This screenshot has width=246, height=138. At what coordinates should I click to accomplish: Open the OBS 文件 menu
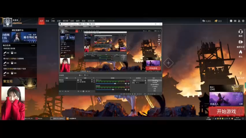pos(61,27)
